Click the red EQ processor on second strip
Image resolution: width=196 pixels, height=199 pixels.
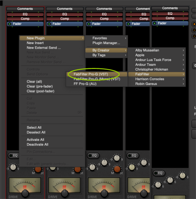coord(65,14)
